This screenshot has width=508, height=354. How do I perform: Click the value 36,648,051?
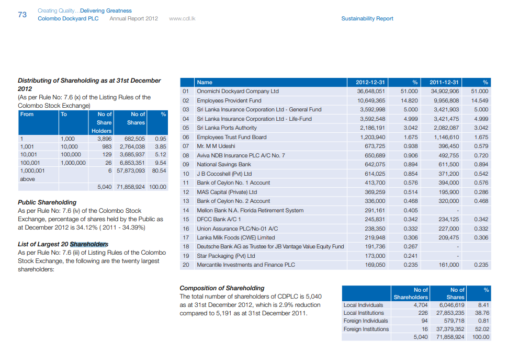(371, 92)
